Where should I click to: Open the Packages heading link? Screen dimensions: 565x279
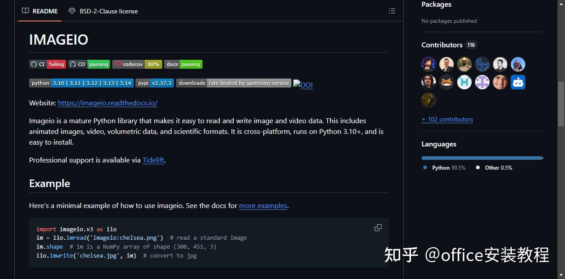(x=436, y=4)
